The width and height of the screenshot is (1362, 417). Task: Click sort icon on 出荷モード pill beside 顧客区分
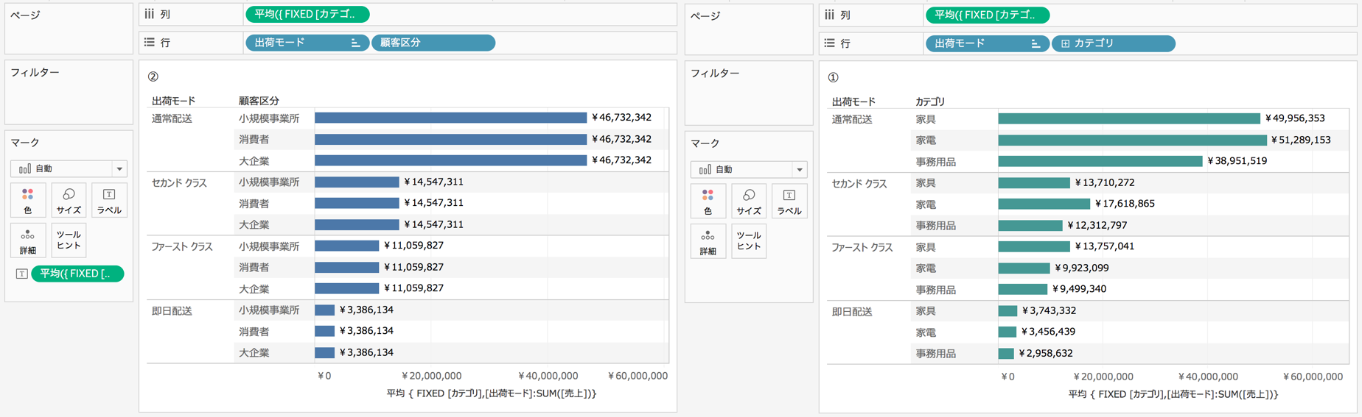coord(355,43)
